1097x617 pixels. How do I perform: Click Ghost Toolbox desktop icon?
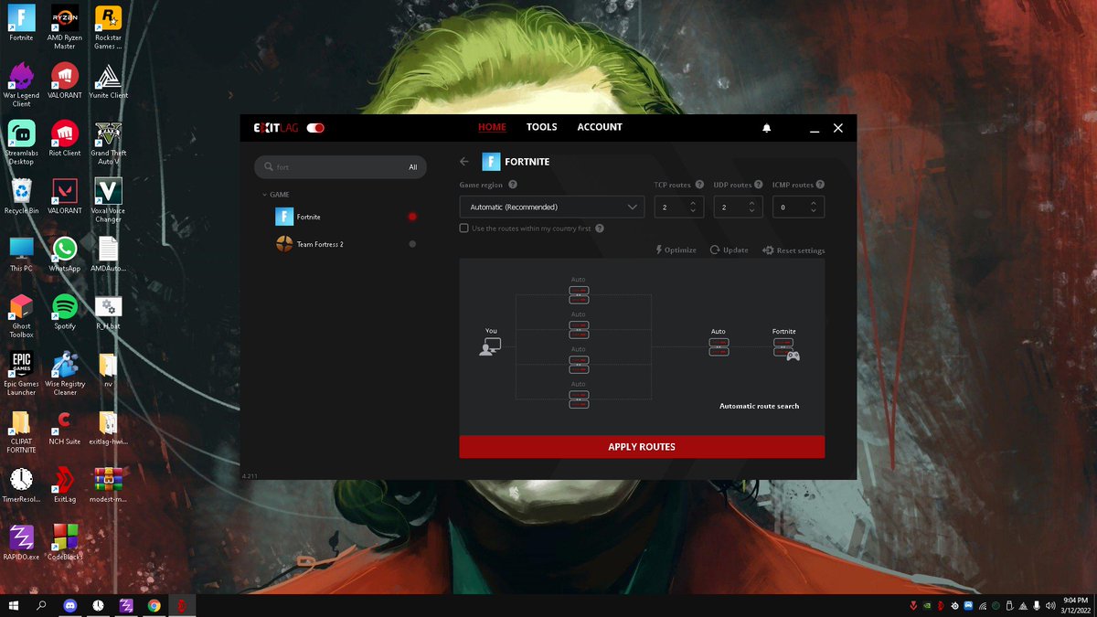(x=22, y=314)
